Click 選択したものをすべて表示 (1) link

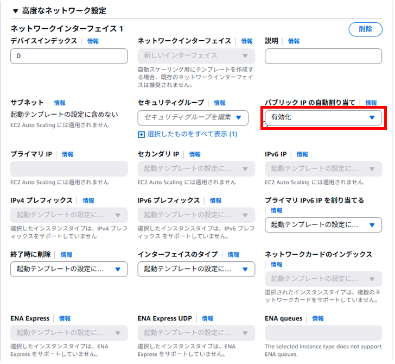(192, 134)
